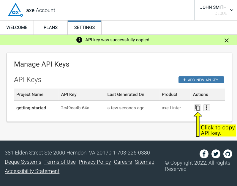Open the getting-started project link

[31, 108]
